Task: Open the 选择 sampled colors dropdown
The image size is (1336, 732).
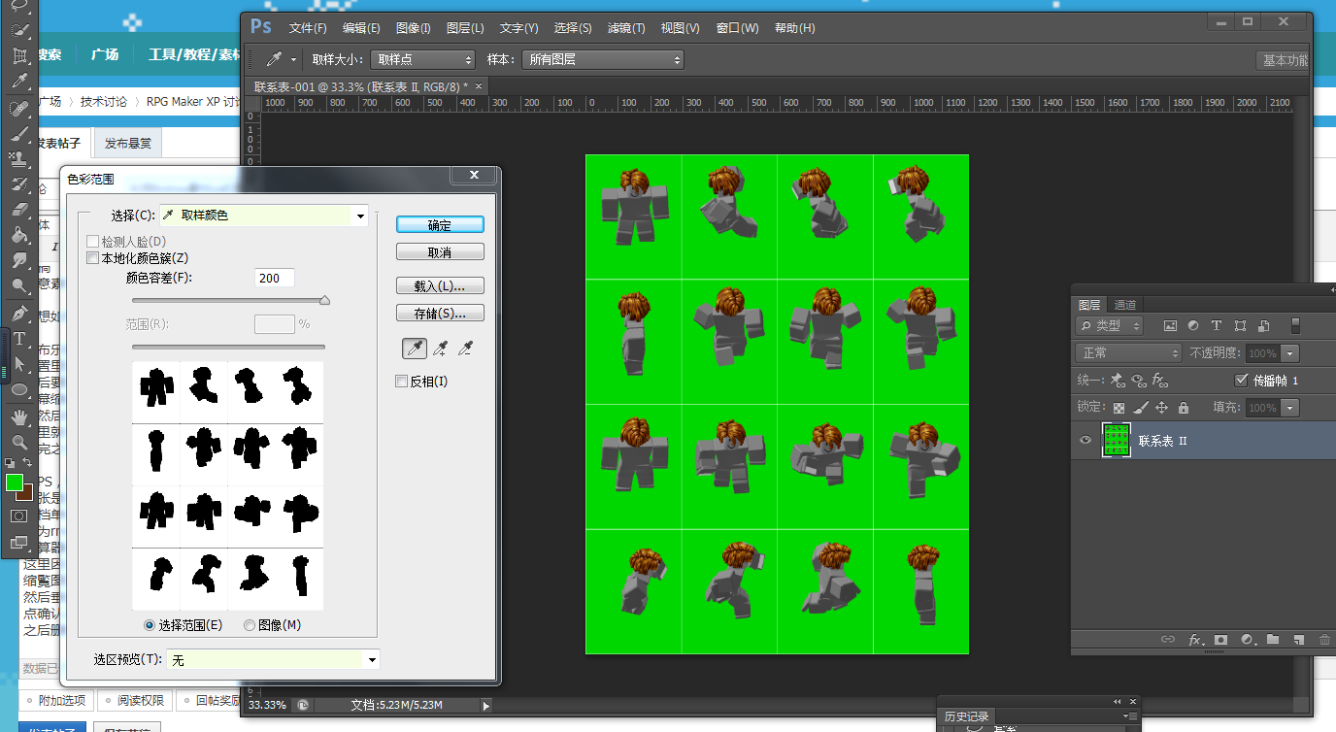Action: coord(264,216)
